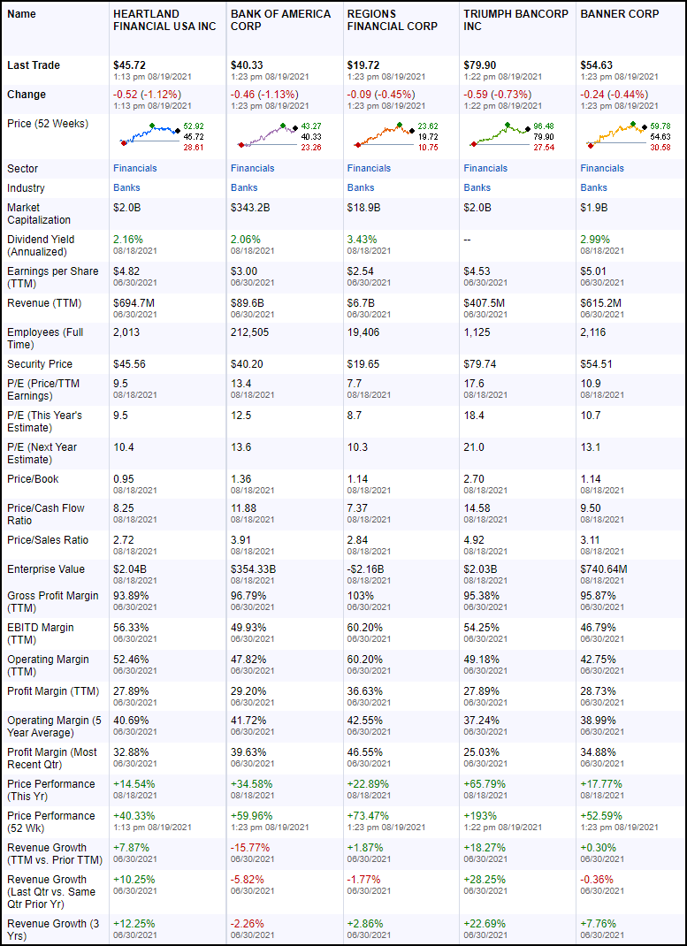Select BANK OF AMERICA CORP column header
The width and height of the screenshot is (687, 946).
pos(281,20)
